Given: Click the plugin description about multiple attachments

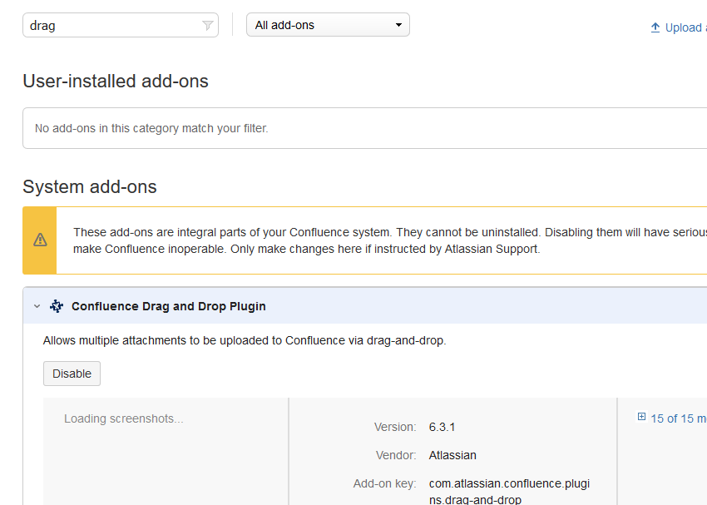Looking at the screenshot, I should 245,340.
